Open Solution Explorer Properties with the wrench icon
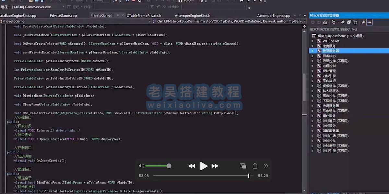Viewport: 389px width, 194px height. pyautogui.click(x=363, y=22)
